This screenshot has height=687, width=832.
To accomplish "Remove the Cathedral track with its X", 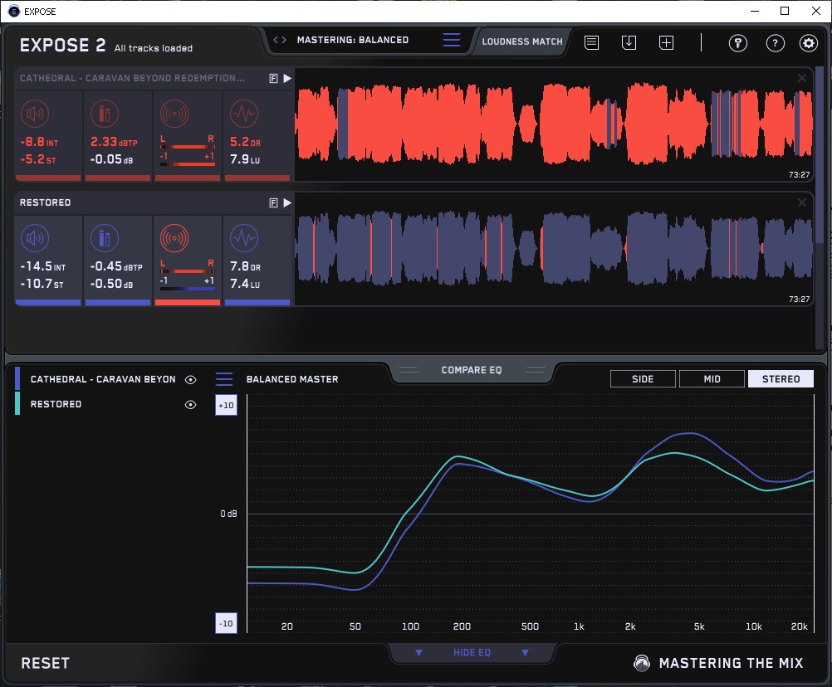I will [x=802, y=78].
